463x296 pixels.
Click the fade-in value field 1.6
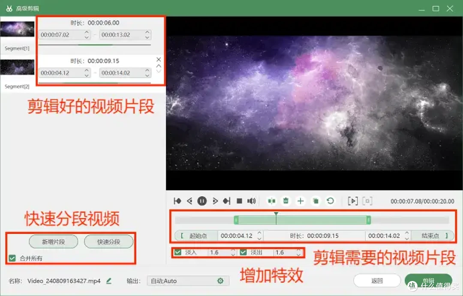pos(219,252)
